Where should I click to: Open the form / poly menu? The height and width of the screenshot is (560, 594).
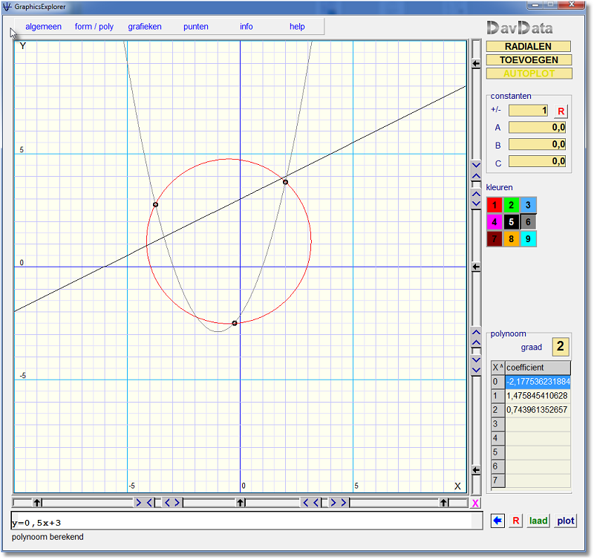[94, 27]
